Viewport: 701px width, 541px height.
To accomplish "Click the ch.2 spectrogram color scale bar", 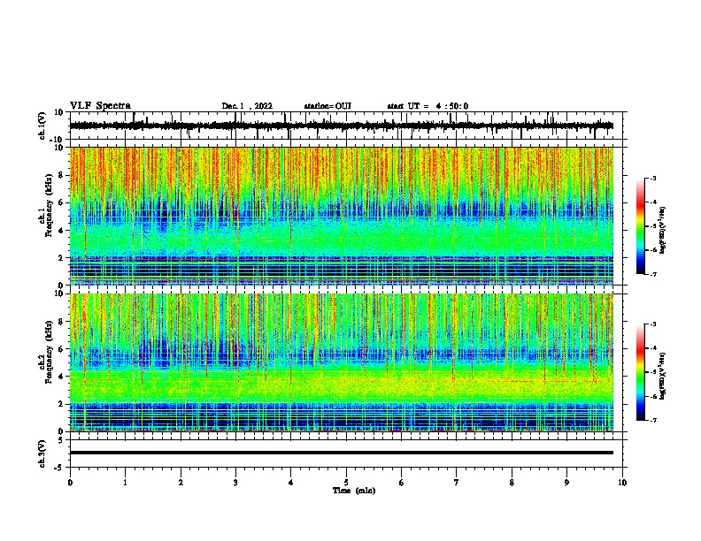I will pyautogui.click(x=640, y=372).
